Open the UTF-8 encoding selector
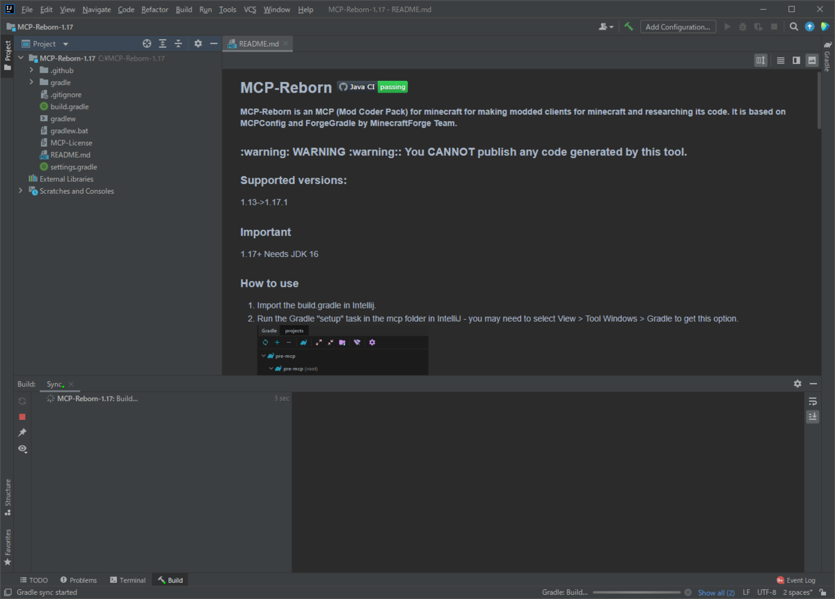Screen dimensions: 835x599 coord(767,593)
